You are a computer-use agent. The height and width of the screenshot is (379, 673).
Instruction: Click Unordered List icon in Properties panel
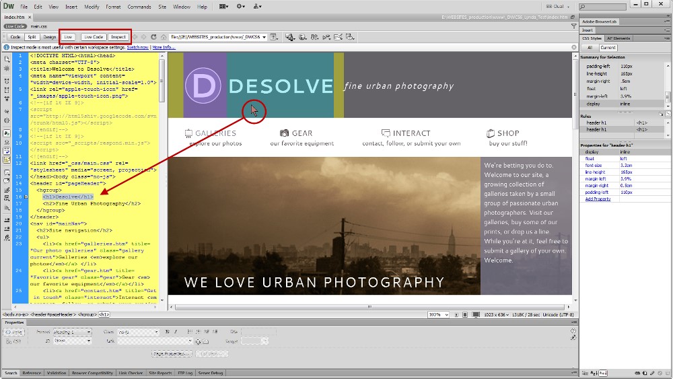pos(189,332)
